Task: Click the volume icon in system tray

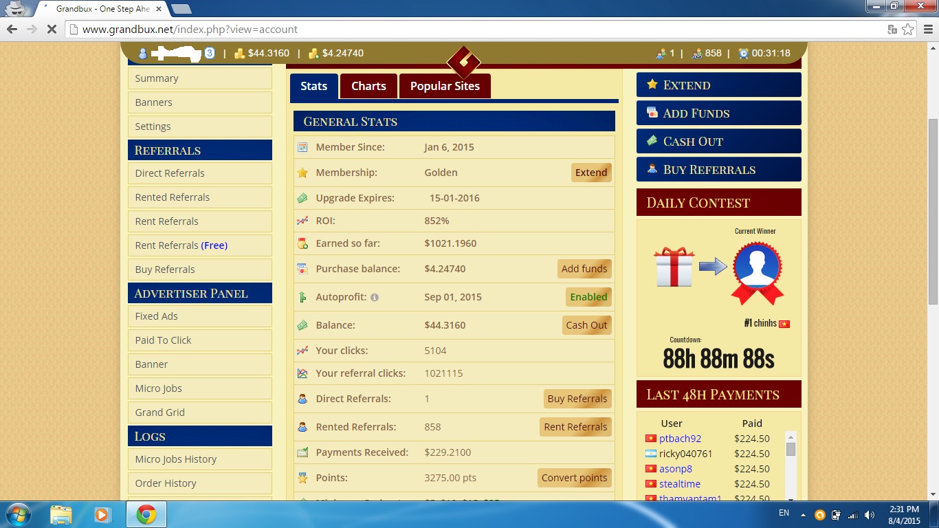Action: 870,514
